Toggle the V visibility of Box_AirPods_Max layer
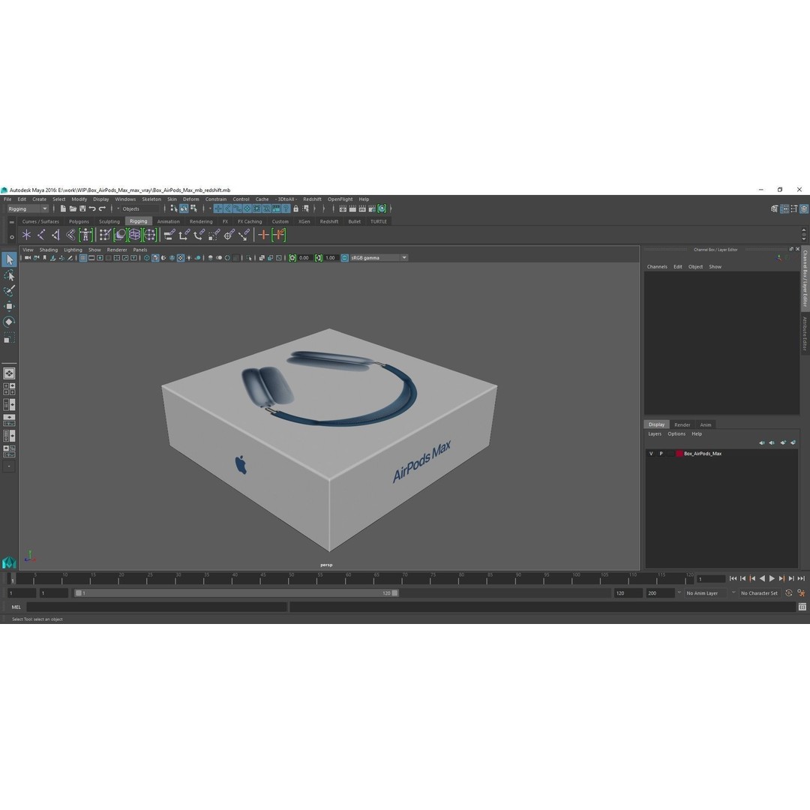Screen dimensions: 810x810 pos(651,454)
